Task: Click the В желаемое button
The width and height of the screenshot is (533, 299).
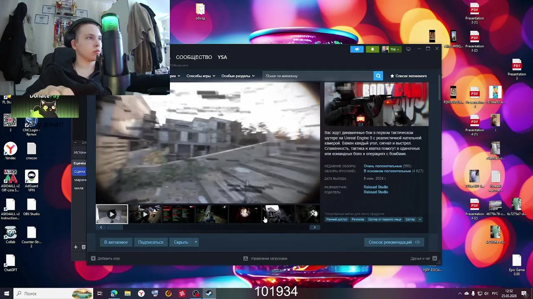Action: pos(116,242)
